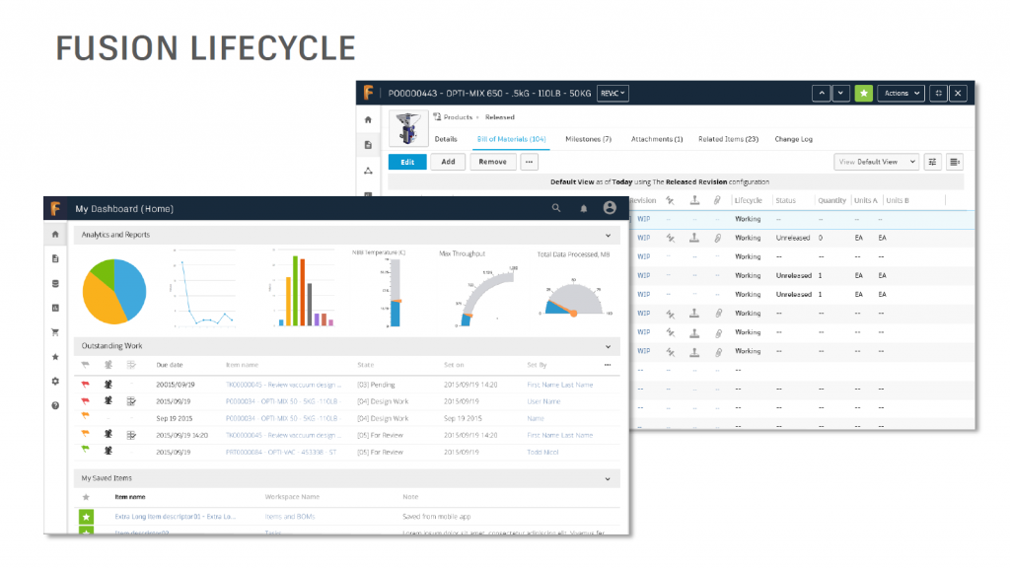The image size is (1010, 569).
Task: Click the product thumbnail image
Action: [410, 127]
